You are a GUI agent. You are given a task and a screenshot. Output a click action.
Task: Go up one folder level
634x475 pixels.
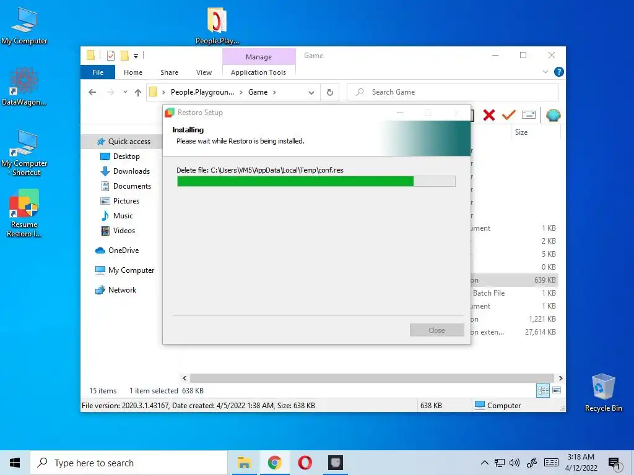pyautogui.click(x=138, y=92)
